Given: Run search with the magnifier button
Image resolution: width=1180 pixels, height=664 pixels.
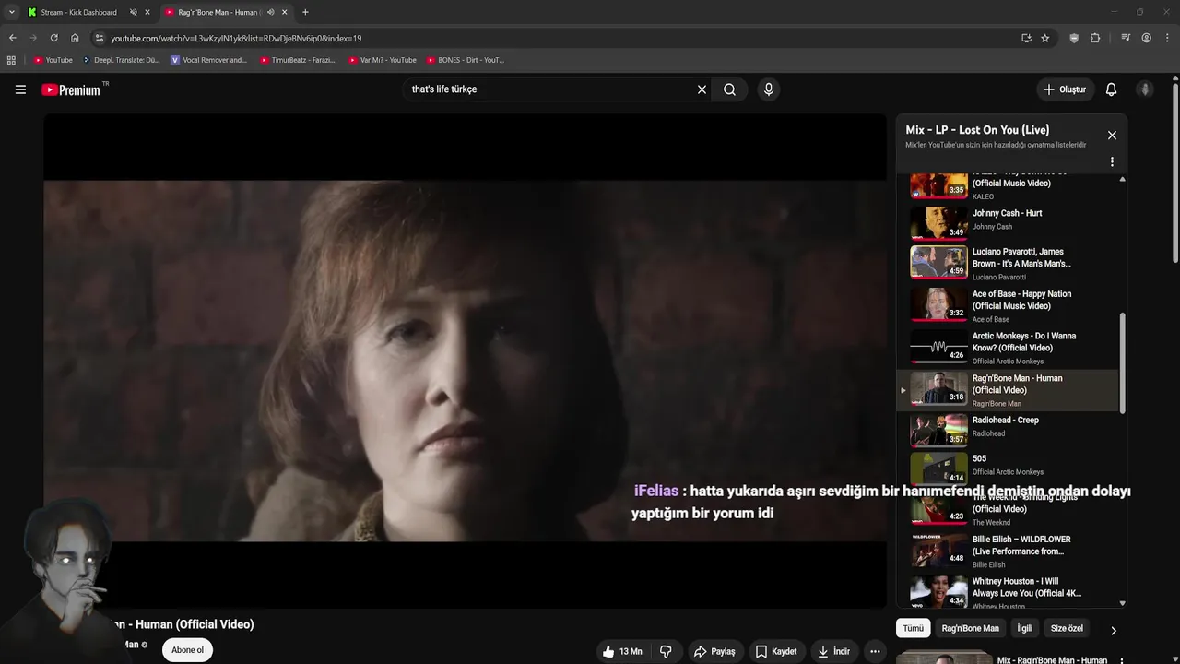Looking at the screenshot, I should coord(729,89).
